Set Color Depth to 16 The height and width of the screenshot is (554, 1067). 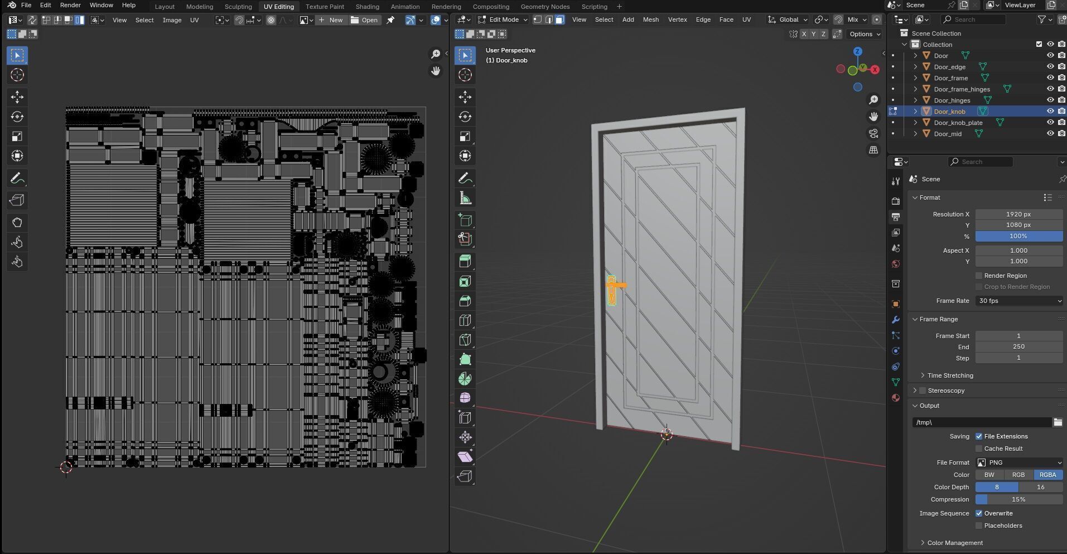1040,487
